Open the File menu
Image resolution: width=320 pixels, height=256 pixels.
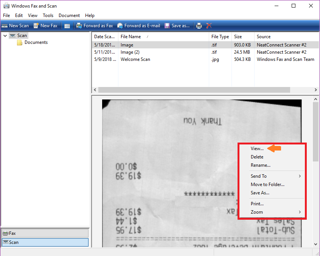click(x=6, y=16)
